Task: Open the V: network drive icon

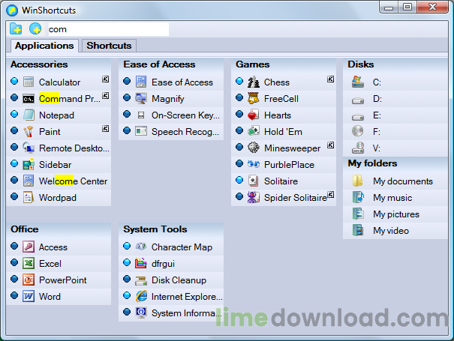Action: click(358, 148)
